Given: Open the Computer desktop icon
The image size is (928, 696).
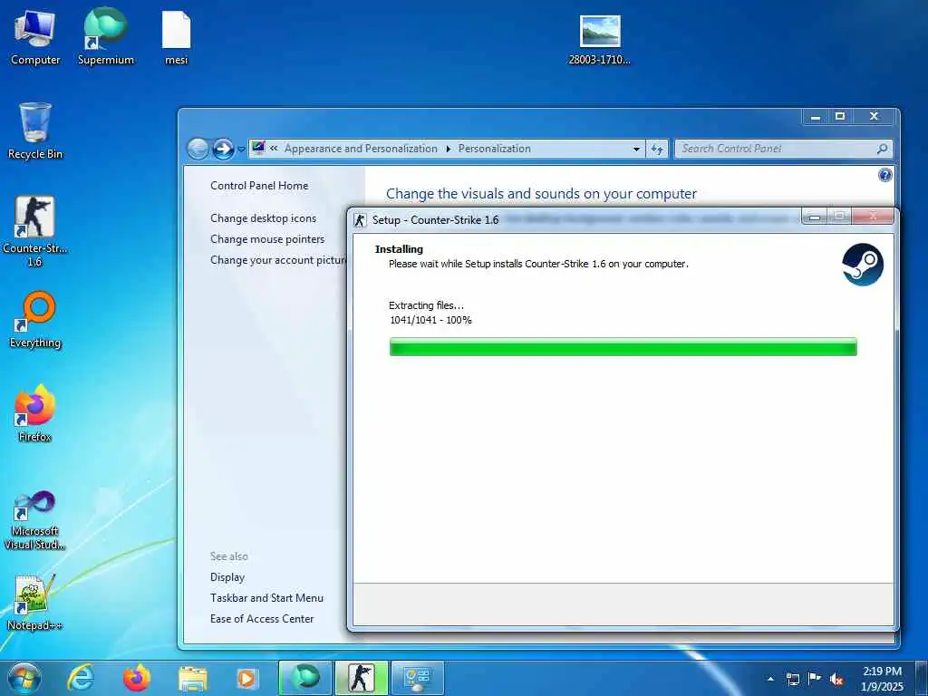Looking at the screenshot, I should point(35,37).
